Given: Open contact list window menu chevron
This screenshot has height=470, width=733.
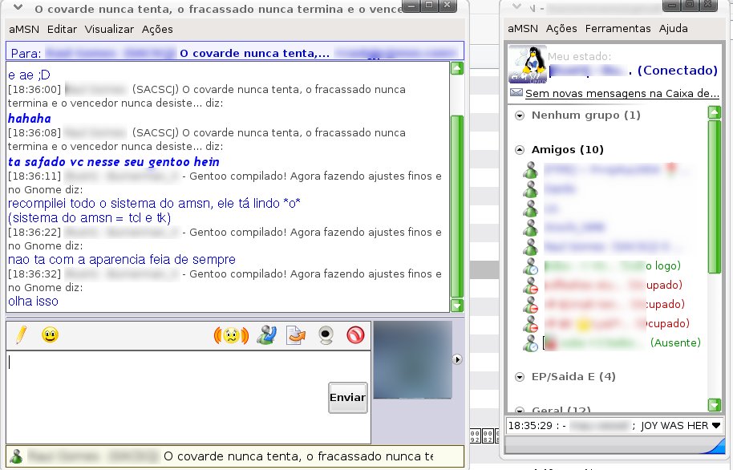Looking at the screenshot, I should click(x=516, y=6).
